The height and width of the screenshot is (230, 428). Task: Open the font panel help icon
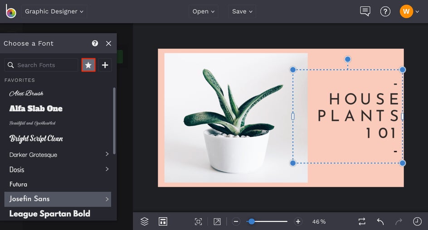pos(95,43)
